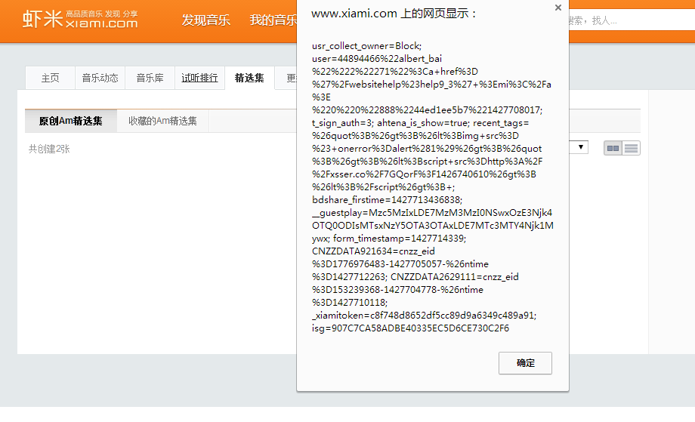Screen dimensions: 695x422
Task: Close the alert dialog with the X icon
Action: click(x=558, y=8)
